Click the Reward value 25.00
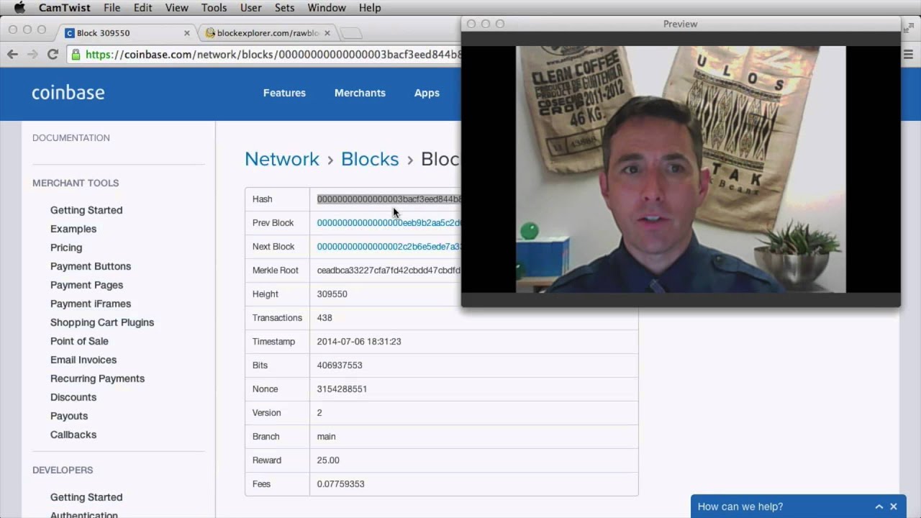This screenshot has width=921, height=518. 328,460
